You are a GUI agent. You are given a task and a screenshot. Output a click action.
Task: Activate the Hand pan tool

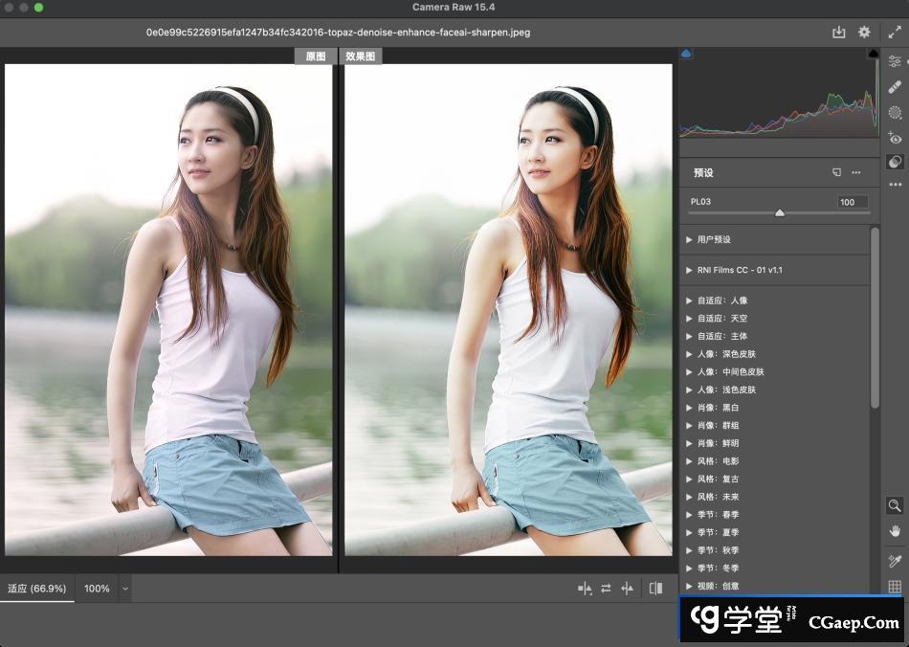click(x=895, y=531)
